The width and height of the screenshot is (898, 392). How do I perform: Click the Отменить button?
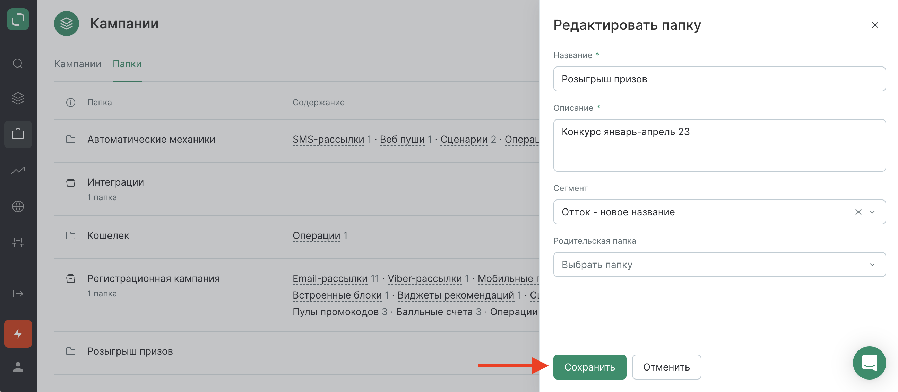click(666, 367)
